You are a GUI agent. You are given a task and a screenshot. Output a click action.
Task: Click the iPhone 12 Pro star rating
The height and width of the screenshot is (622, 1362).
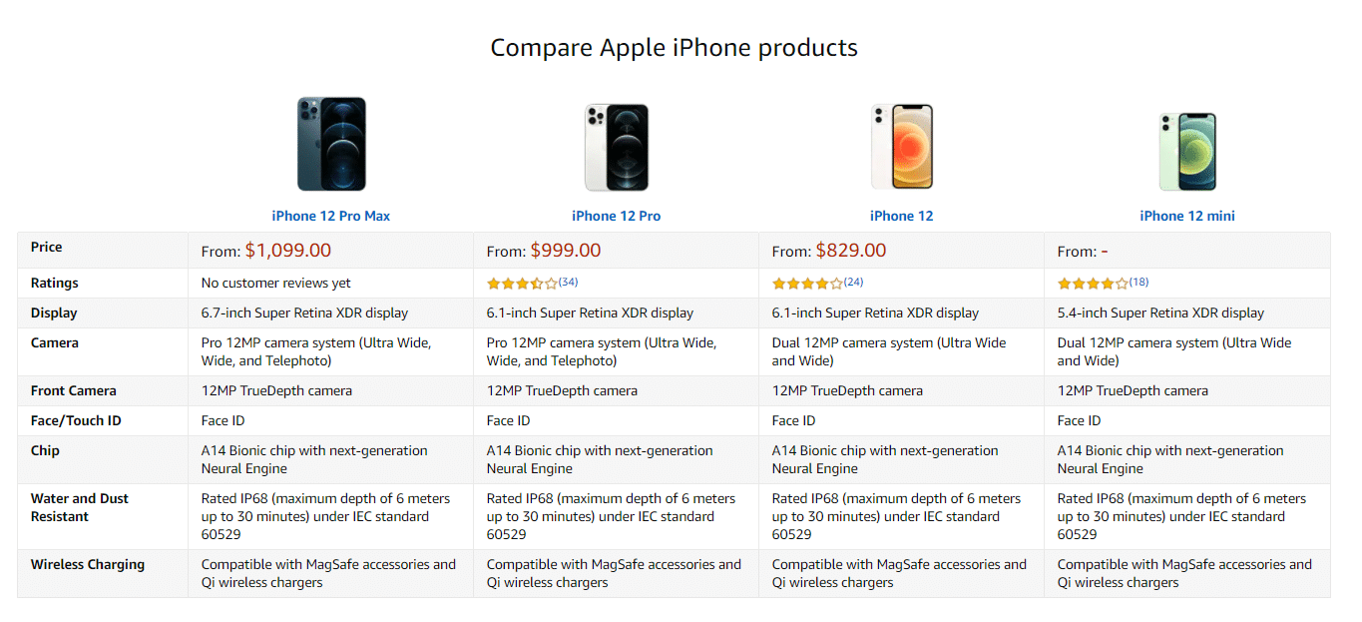point(522,284)
